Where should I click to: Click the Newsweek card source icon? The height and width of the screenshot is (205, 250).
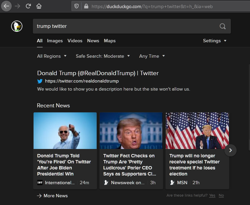pyautogui.click(x=106, y=183)
